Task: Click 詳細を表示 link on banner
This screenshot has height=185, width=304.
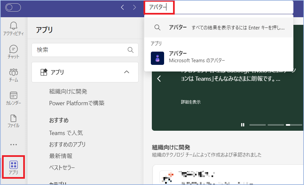Action: pos(191,102)
